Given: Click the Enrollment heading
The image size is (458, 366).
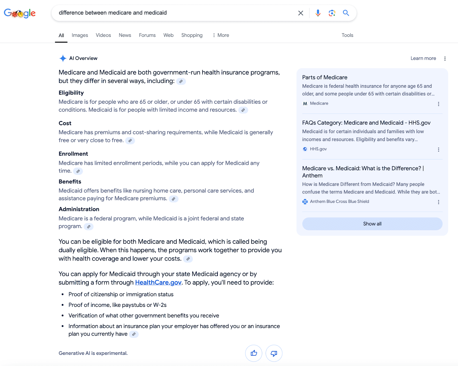Looking at the screenshot, I should point(73,154).
